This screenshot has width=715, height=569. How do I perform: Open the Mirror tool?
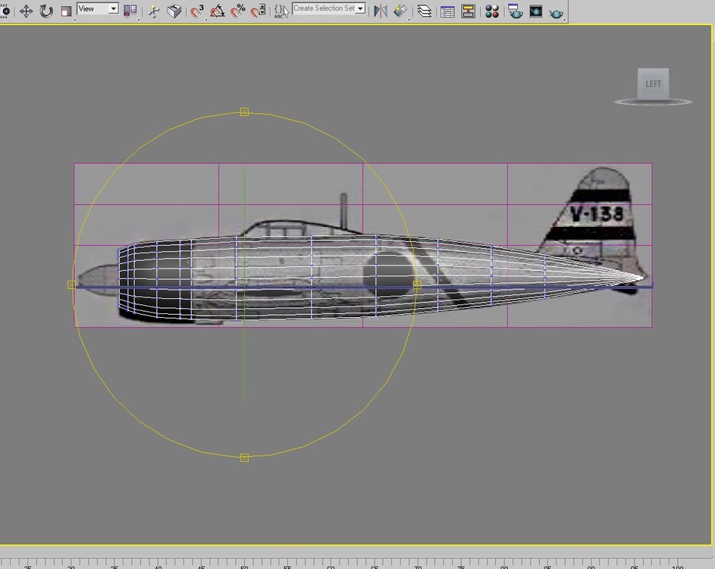coord(381,11)
